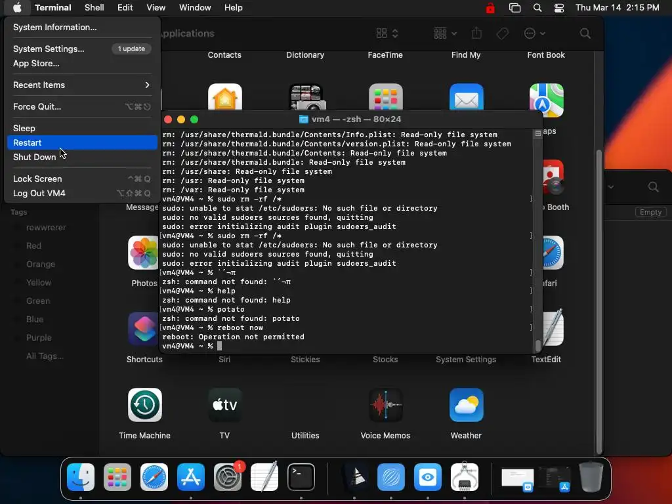Open the Photos app icon in Finder
Image resolution: width=672 pixels, height=504 pixels.
144,253
